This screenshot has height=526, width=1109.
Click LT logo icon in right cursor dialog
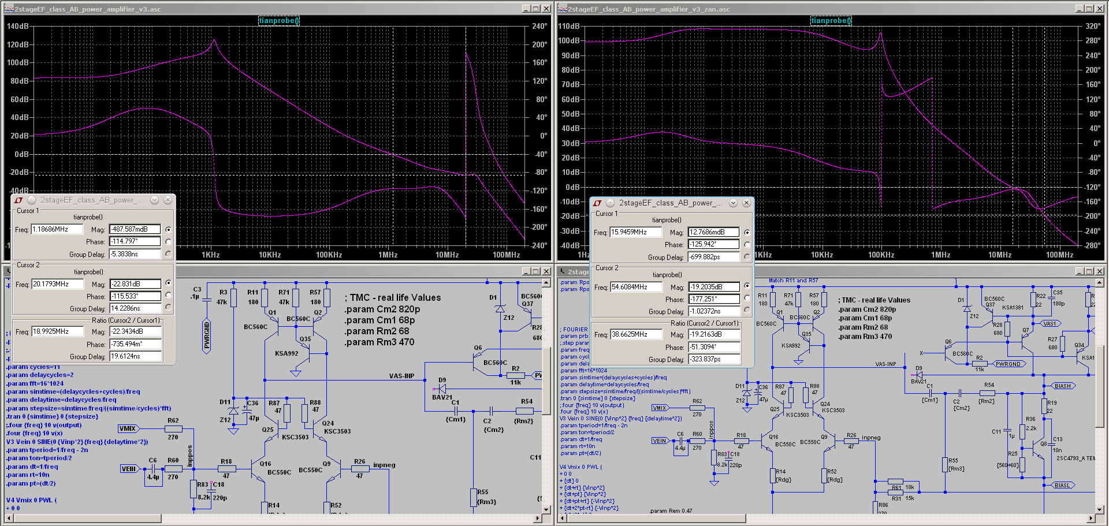(x=597, y=203)
